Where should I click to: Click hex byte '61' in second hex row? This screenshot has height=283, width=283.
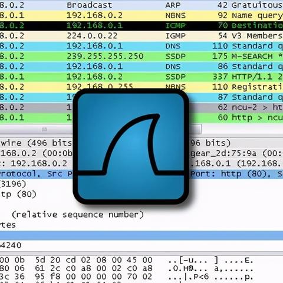click(x=40, y=268)
